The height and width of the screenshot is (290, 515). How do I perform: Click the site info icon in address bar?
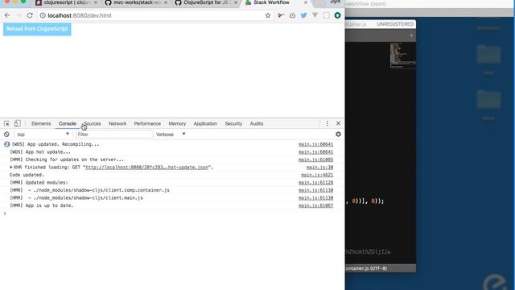click(43, 15)
